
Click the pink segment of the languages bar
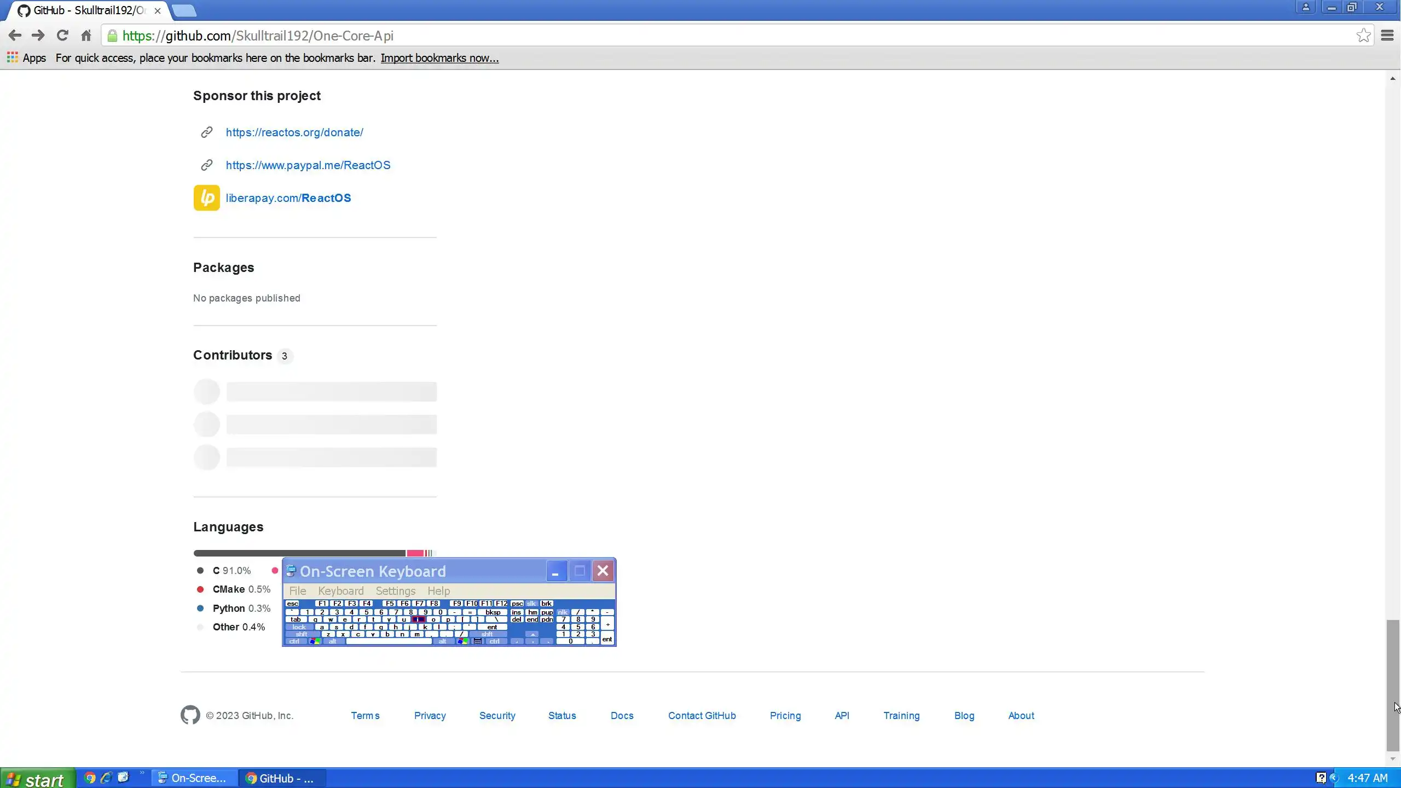pyautogui.click(x=415, y=553)
